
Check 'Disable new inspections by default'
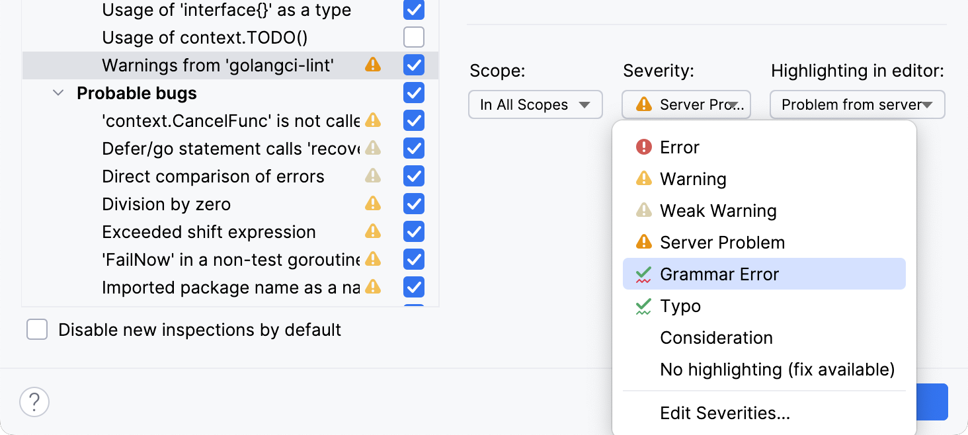click(x=37, y=329)
